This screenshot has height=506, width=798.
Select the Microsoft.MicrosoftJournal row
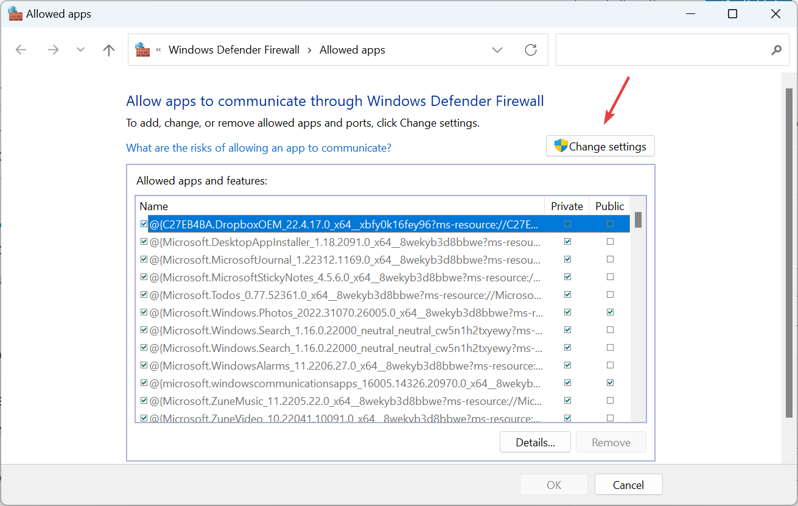[x=383, y=259]
